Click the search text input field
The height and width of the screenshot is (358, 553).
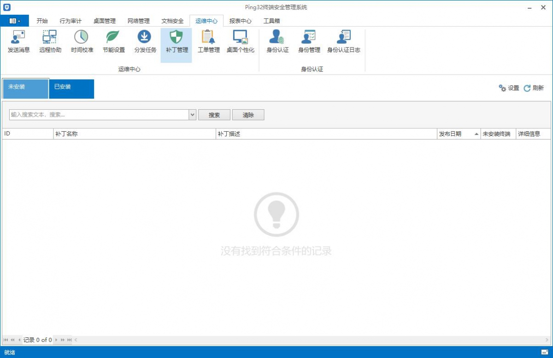tap(99, 115)
